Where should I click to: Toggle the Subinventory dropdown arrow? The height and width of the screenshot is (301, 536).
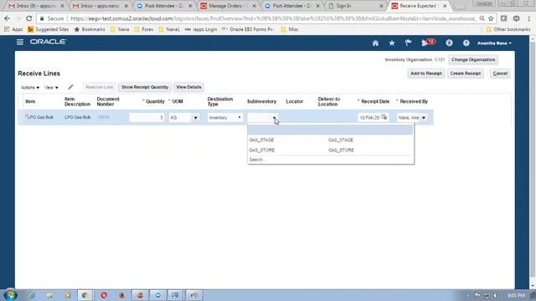(274, 117)
